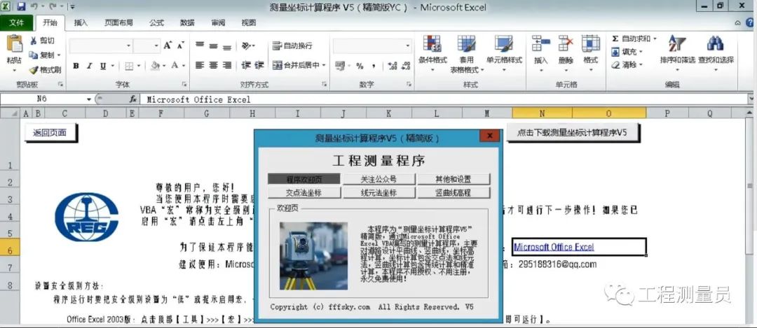Click the comma style icon
Screen dimensions: 757x328
click(x=374, y=66)
